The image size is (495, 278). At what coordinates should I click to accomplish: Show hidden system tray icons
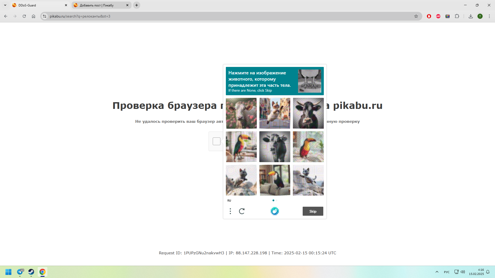tap(437, 272)
